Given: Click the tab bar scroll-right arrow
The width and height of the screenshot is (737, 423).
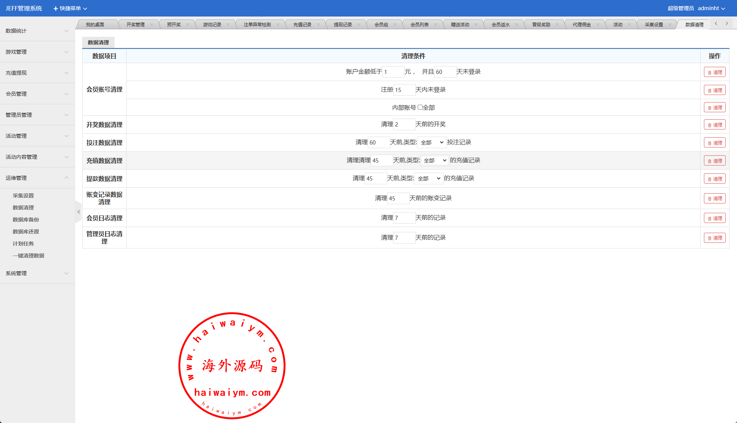Looking at the screenshot, I should [727, 24].
